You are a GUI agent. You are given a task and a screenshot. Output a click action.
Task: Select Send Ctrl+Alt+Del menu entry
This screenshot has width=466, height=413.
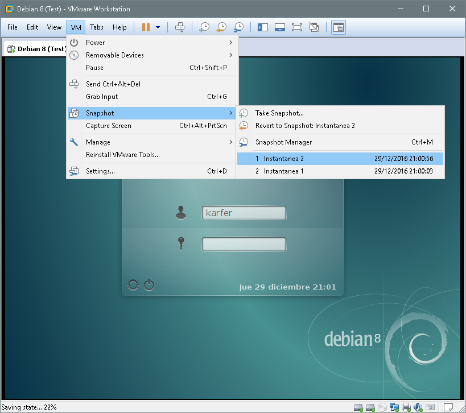[x=152, y=84]
